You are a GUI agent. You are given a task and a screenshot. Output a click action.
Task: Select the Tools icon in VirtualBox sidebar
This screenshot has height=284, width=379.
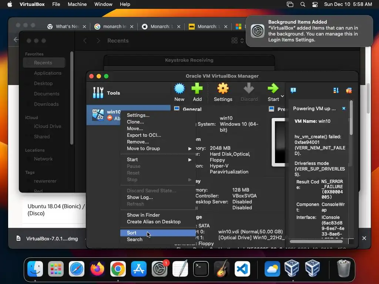point(98,93)
